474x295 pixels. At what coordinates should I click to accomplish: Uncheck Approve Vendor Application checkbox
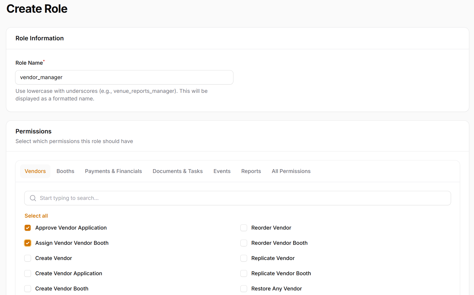28,228
